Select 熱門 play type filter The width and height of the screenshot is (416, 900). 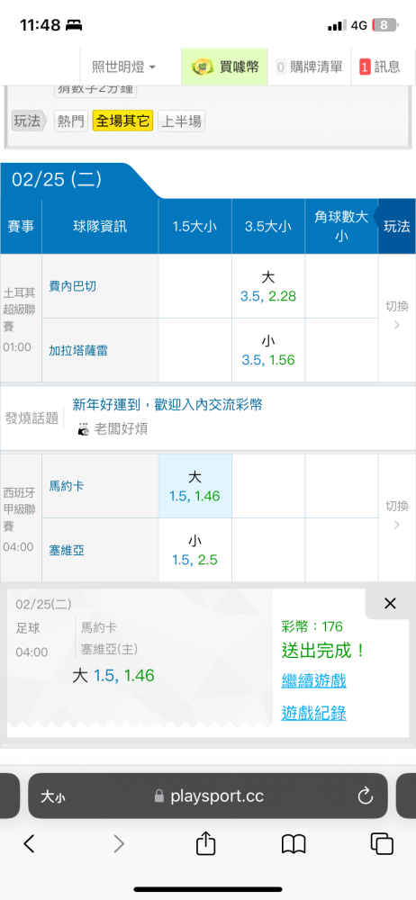(71, 121)
